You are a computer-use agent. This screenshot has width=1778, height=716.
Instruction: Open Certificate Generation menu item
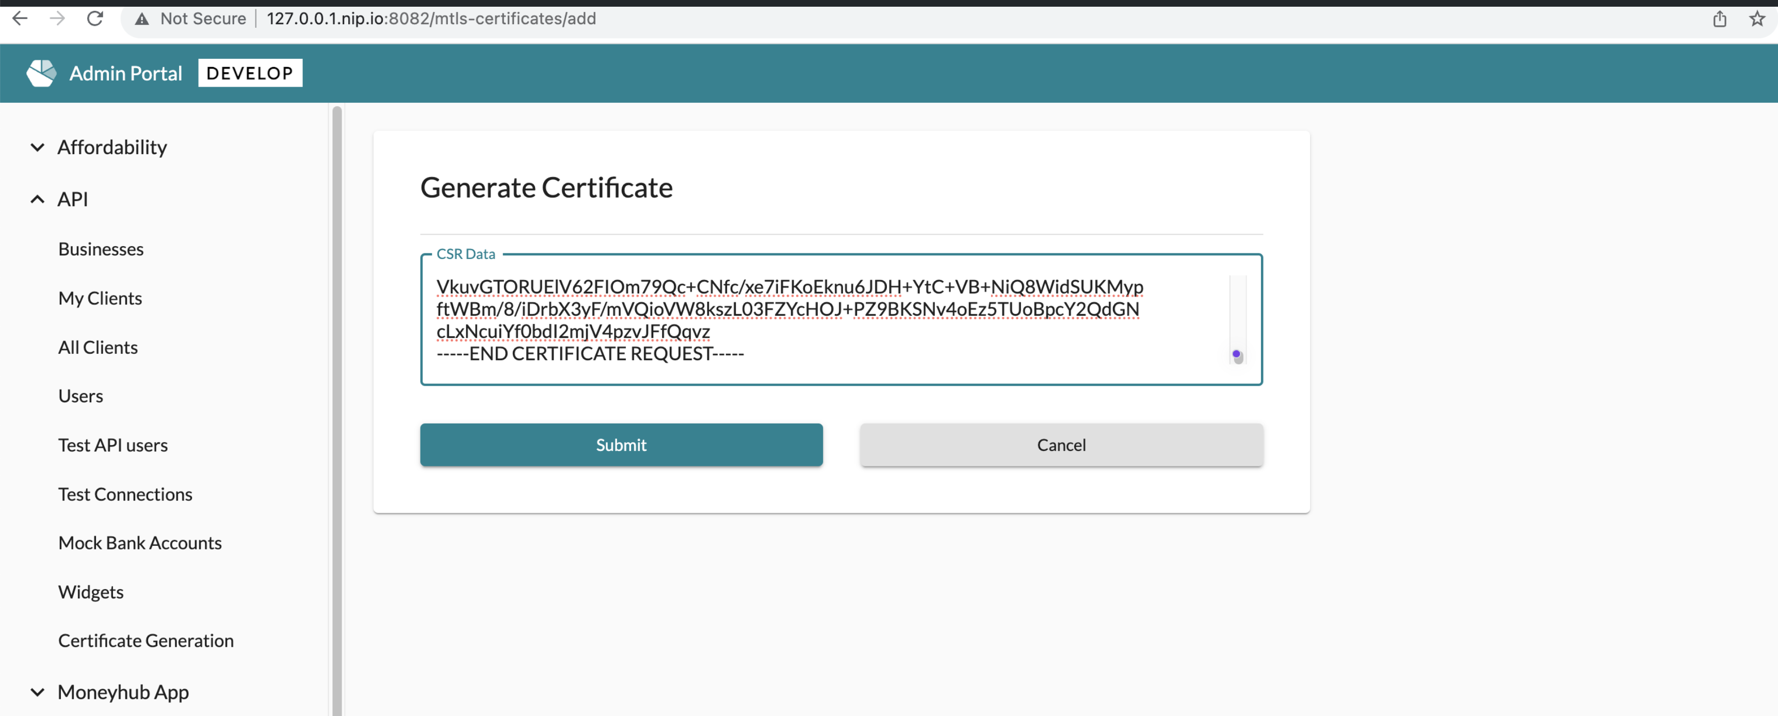147,641
